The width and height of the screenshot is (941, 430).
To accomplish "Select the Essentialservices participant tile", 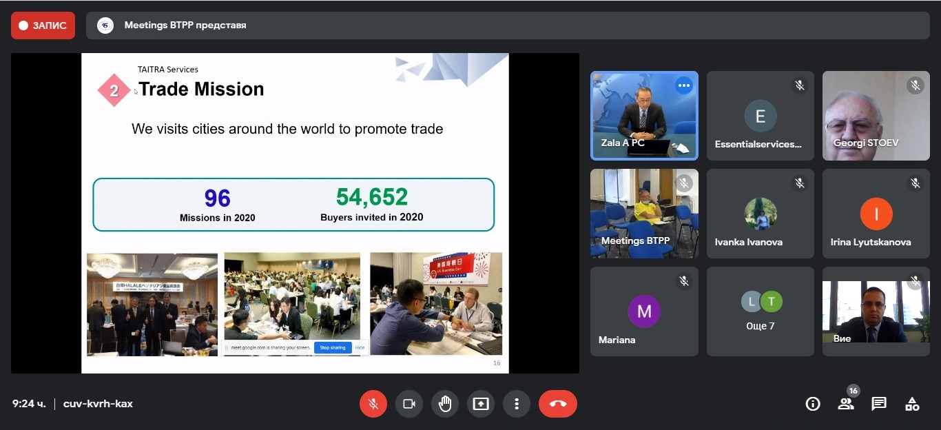I will 761,116.
